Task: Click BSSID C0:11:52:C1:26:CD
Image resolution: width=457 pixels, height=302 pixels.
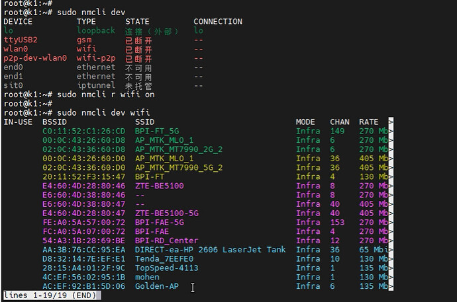Action: pyautogui.click(x=84, y=131)
